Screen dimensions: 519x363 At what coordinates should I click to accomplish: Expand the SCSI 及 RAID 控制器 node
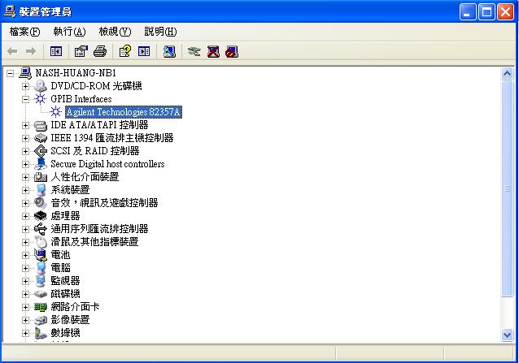[25, 151]
